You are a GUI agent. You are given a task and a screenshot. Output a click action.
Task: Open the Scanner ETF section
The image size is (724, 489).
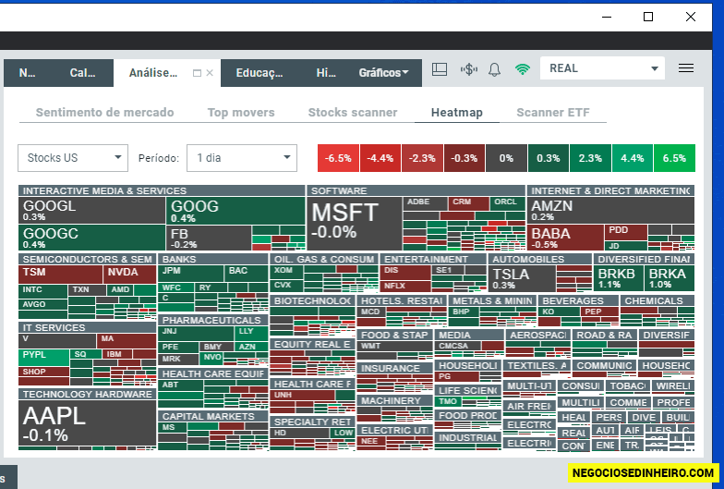(x=552, y=113)
